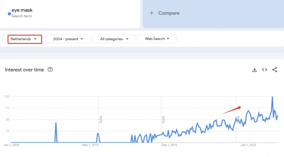Click the Interest over time heading

point(24,70)
